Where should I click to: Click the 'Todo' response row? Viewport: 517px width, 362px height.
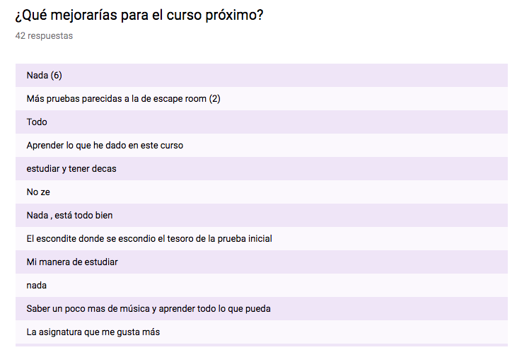pyautogui.click(x=262, y=122)
